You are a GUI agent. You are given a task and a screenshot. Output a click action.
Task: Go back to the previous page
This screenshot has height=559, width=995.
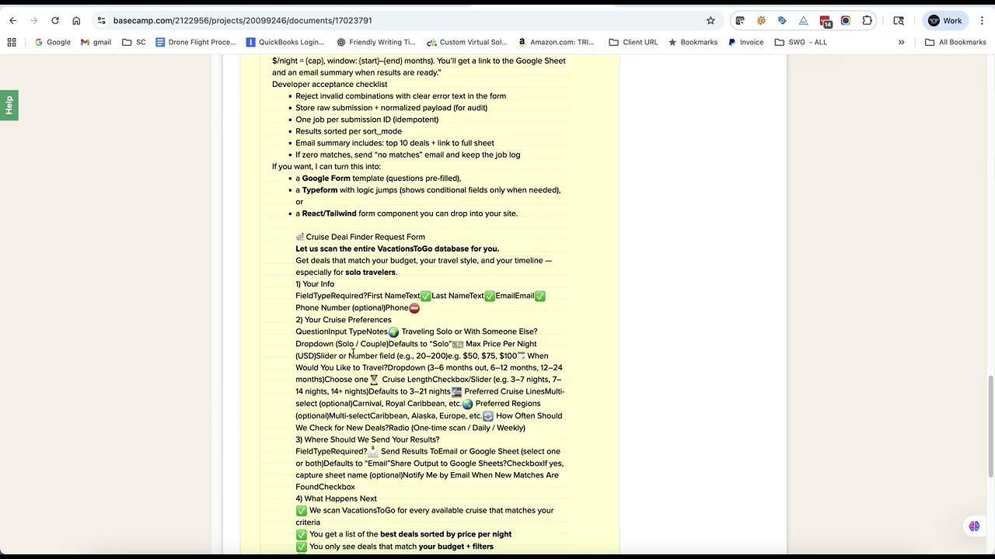pos(13,21)
